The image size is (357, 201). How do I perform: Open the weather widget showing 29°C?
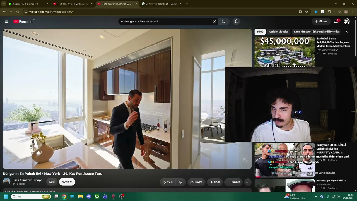click(295, 197)
